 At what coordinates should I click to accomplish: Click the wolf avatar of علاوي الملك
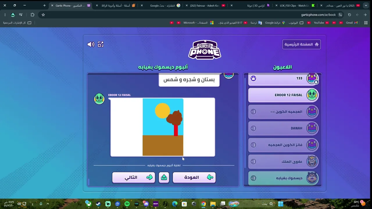click(312, 162)
